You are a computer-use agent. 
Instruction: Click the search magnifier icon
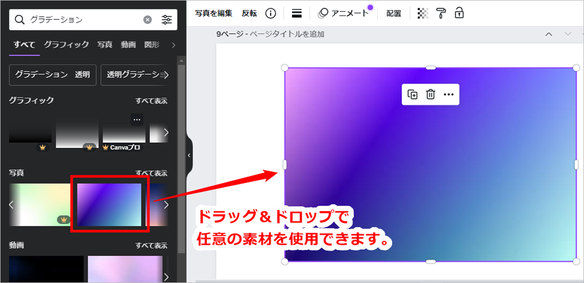point(19,20)
